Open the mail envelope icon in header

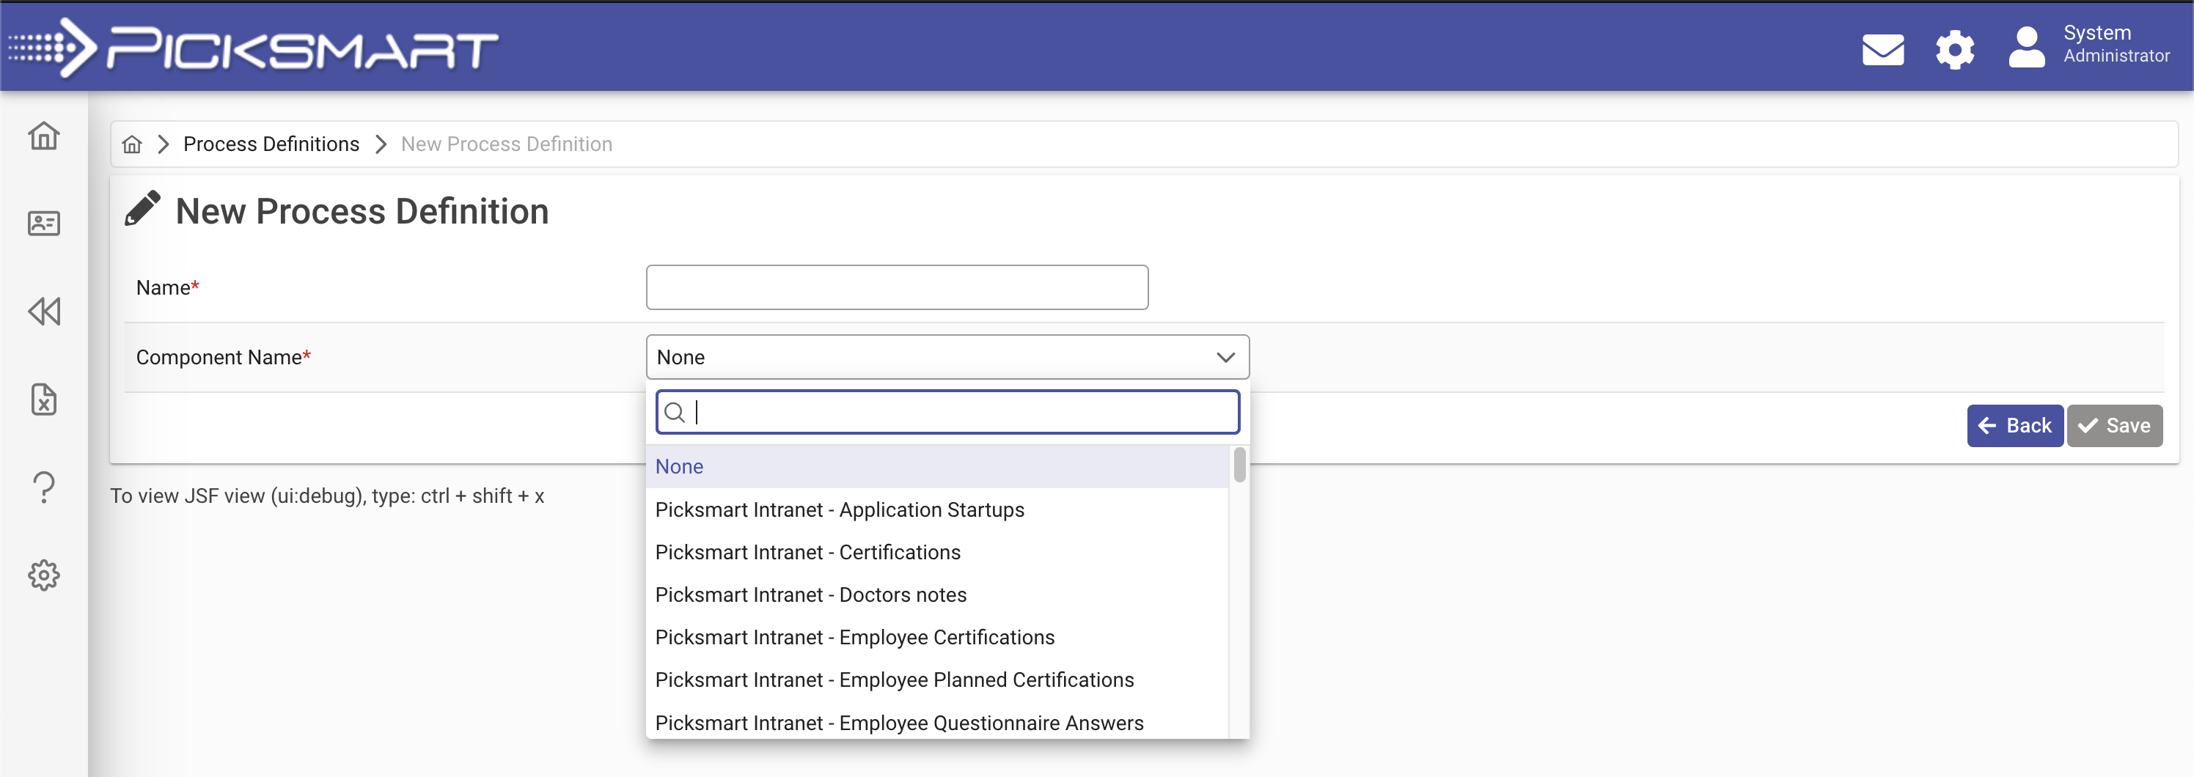(x=1882, y=48)
